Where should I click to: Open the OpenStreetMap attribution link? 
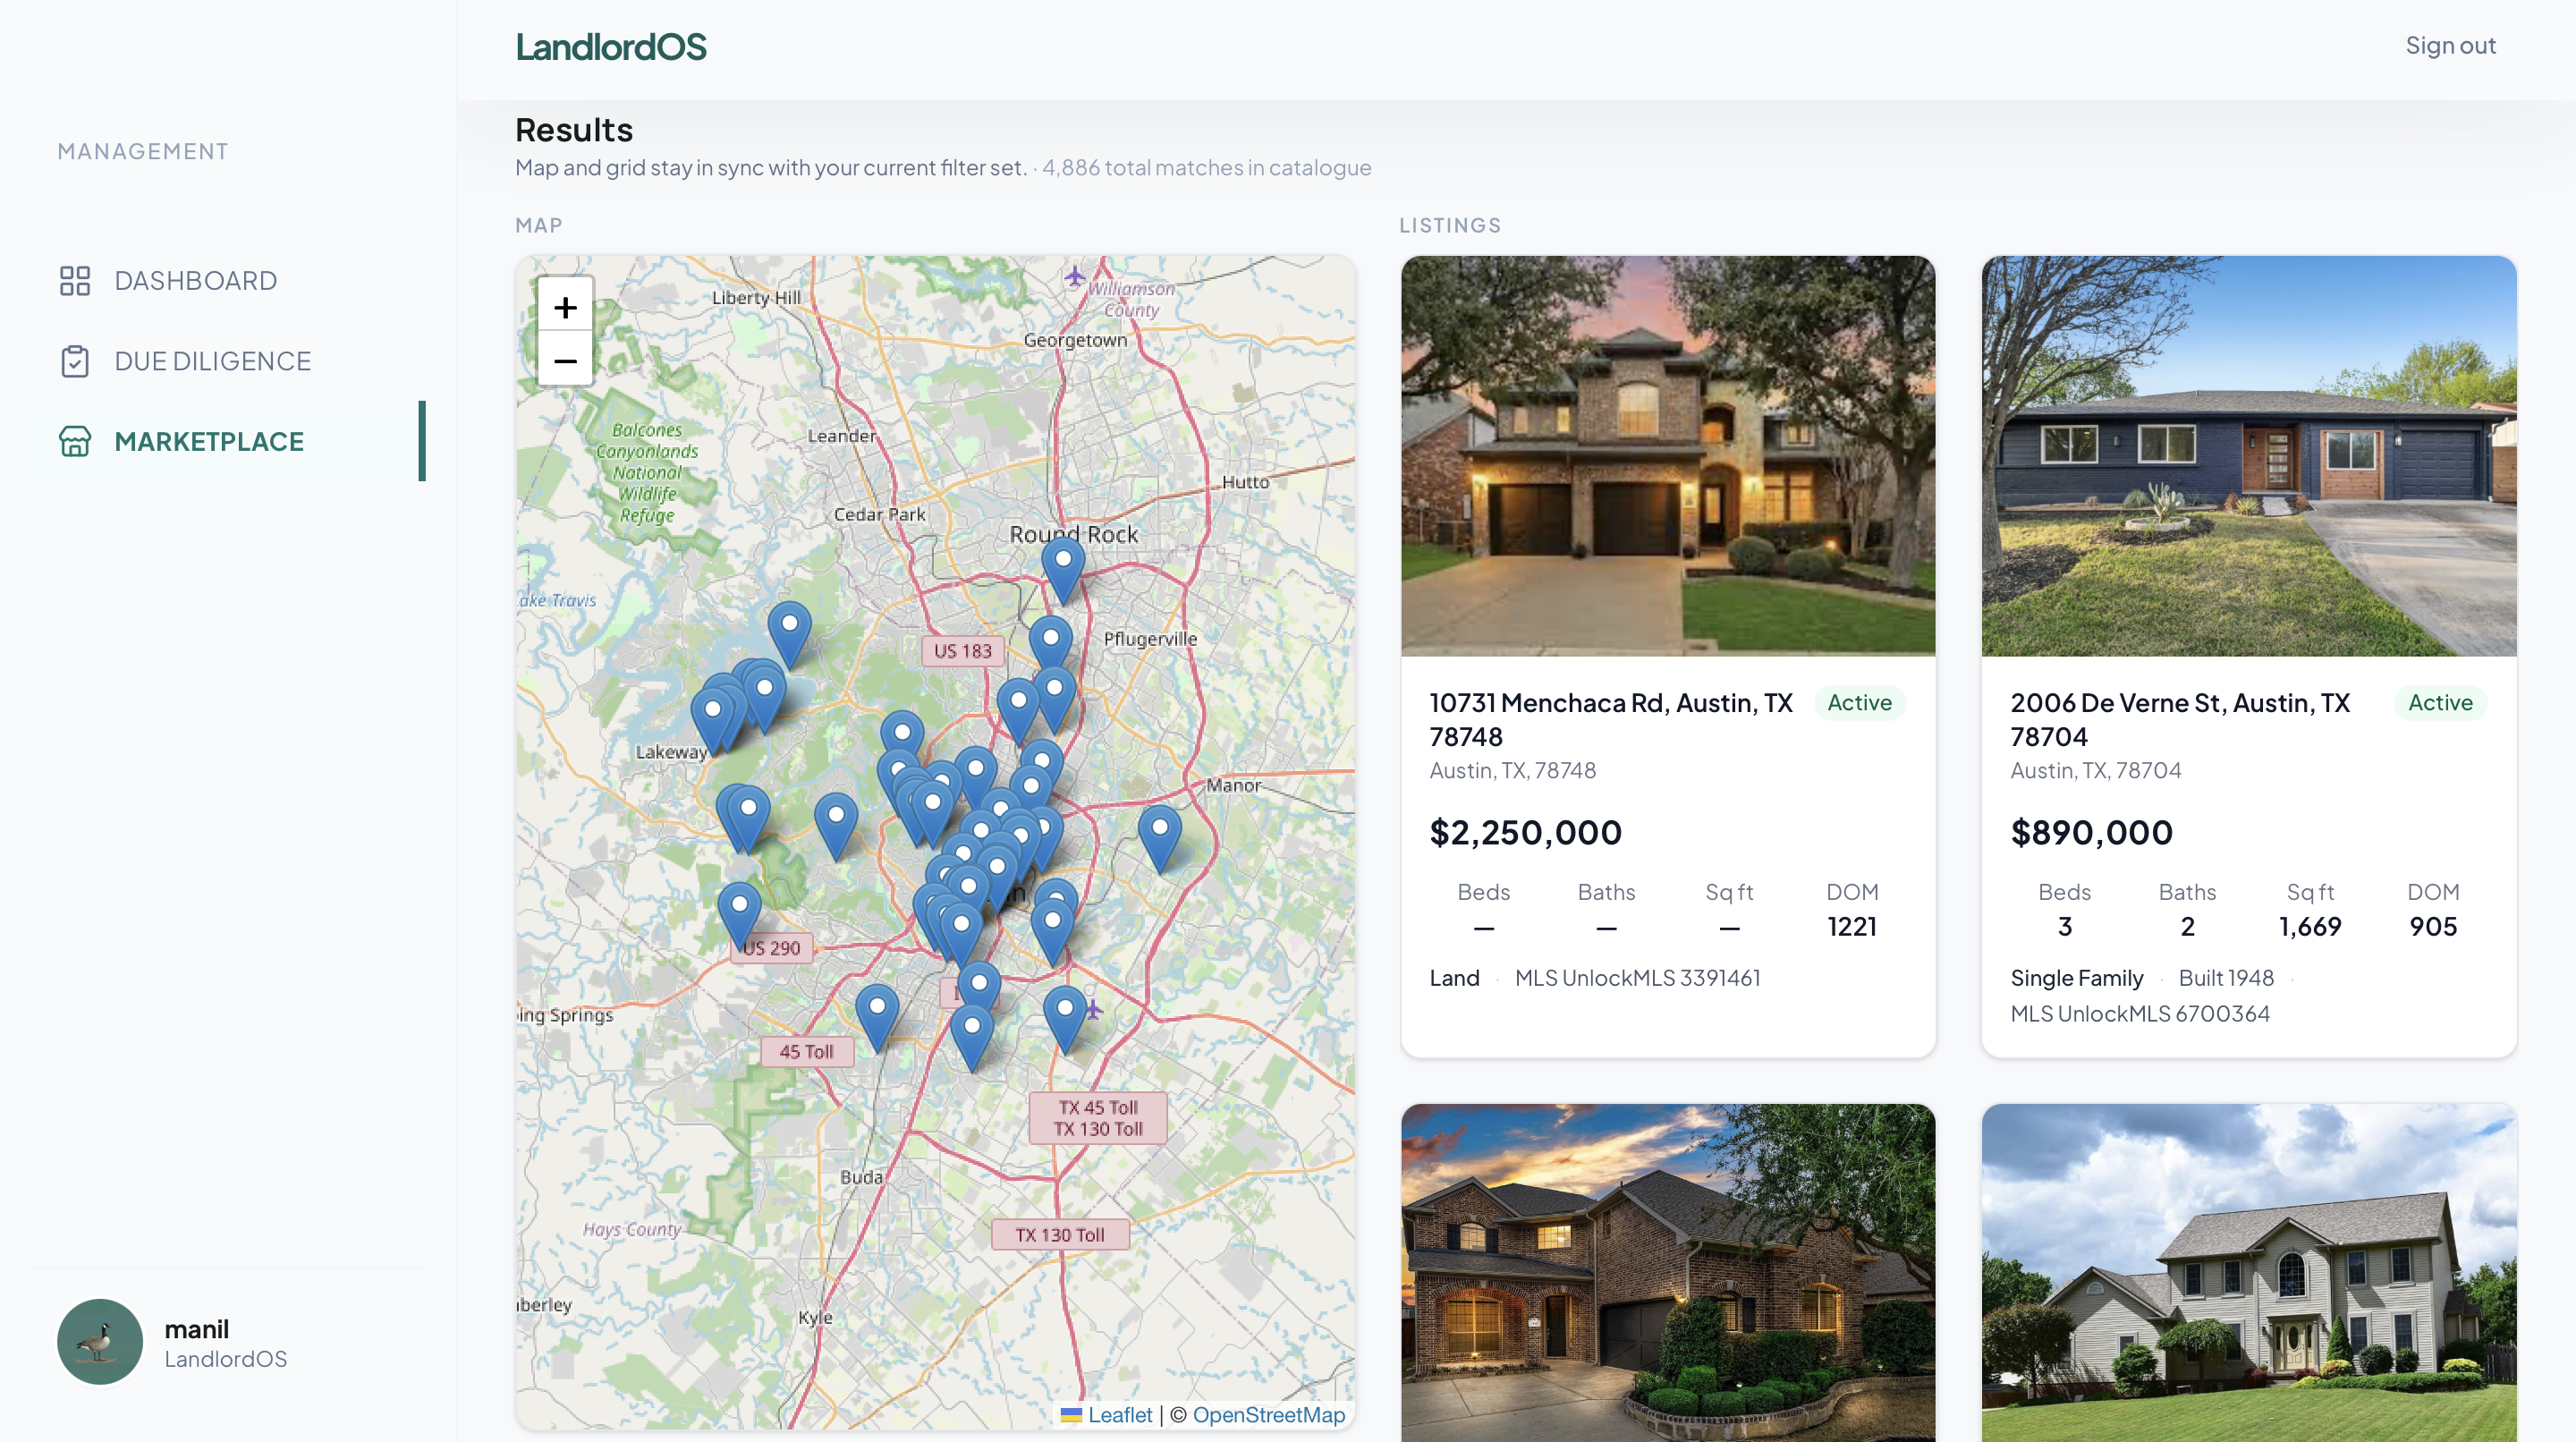[x=1268, y=1414]
